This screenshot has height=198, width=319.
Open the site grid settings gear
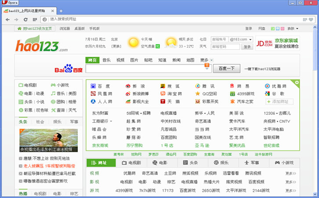[x=297, y=82]
